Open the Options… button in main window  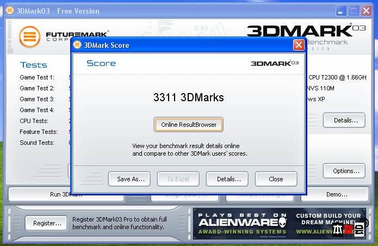(x=344, y=171)
